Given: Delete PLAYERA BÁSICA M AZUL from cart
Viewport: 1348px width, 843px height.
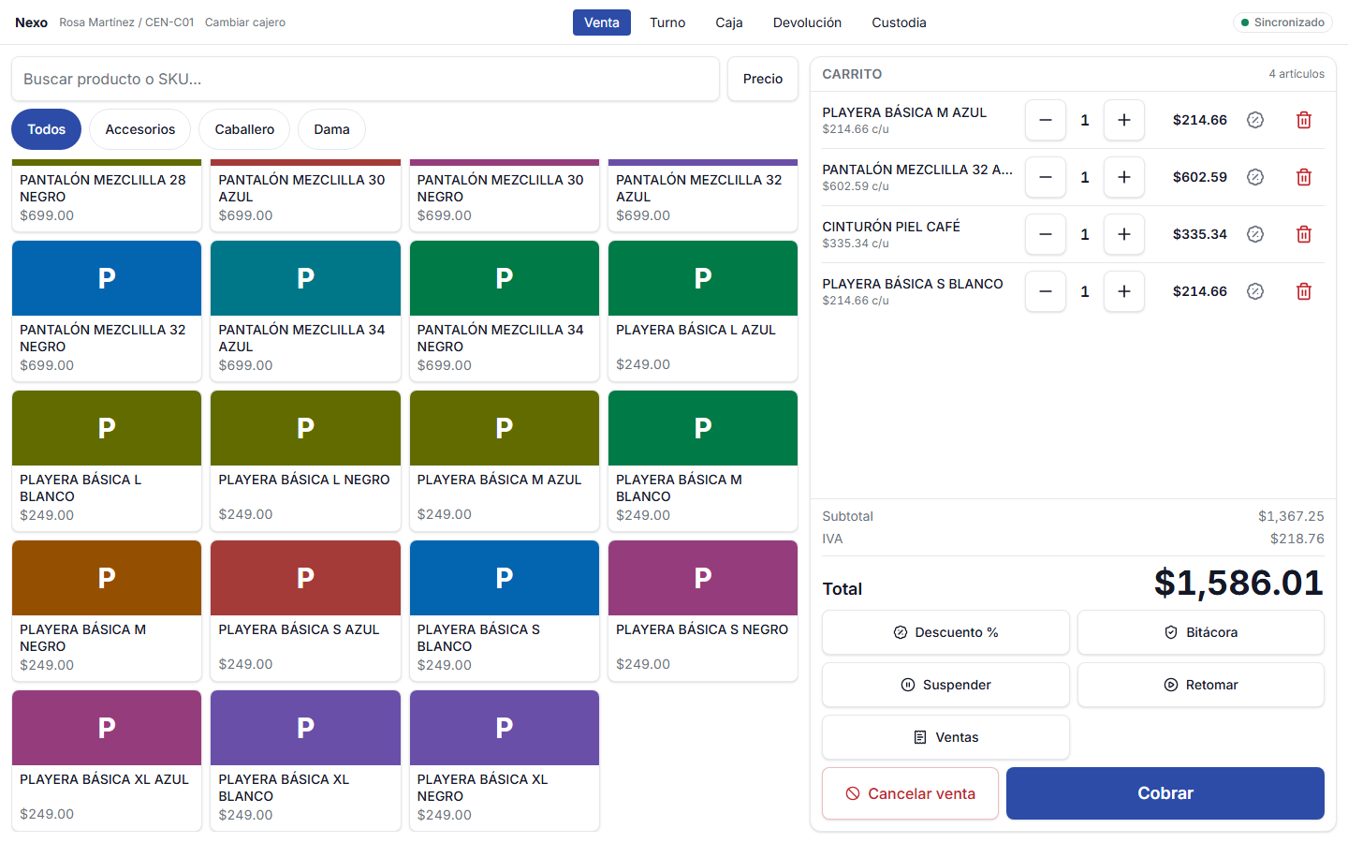Looking at the screenshot, I should 1303,120.
